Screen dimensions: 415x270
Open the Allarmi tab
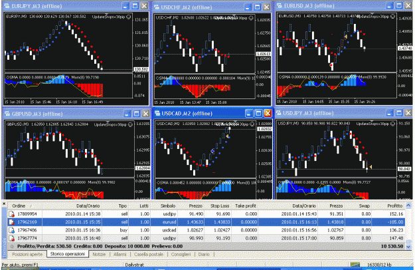tap(120, 254)
